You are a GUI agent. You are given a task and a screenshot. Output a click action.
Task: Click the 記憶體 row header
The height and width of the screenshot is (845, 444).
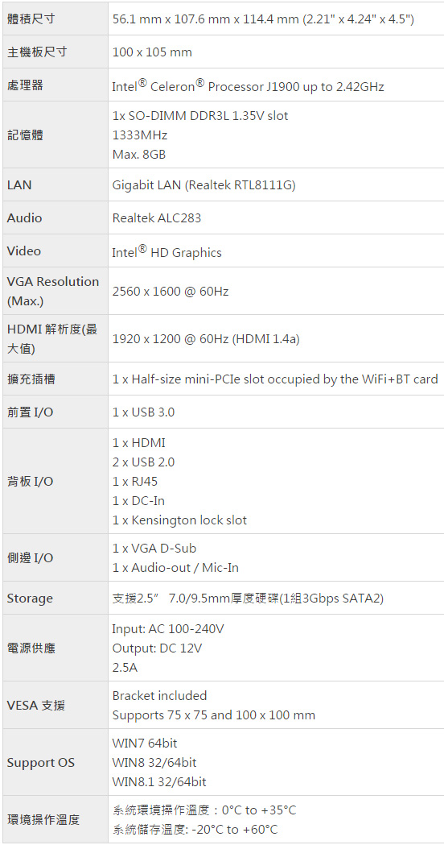click(25, 135)
